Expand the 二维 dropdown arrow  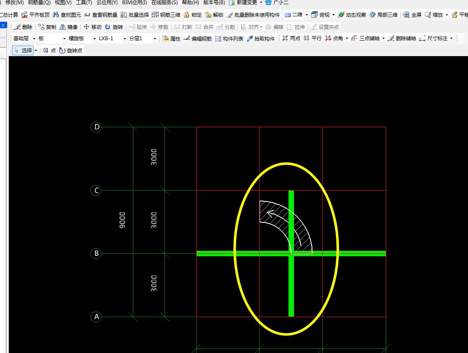click(x=307, y=15)
